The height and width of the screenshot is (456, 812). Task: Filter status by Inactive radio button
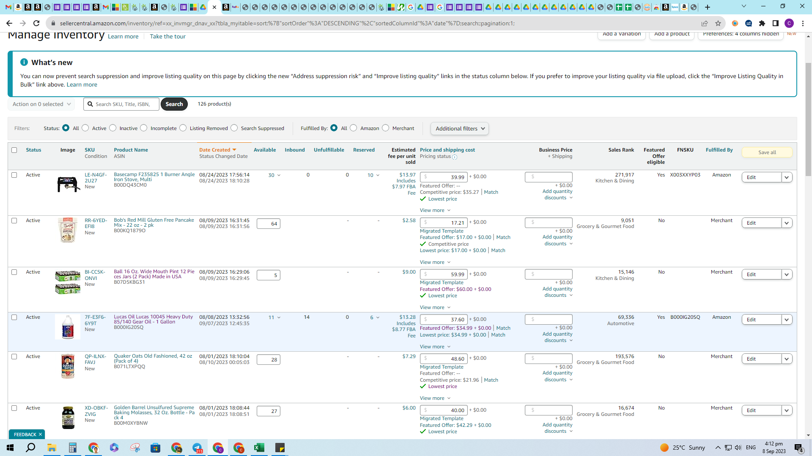tap(113, 128)
